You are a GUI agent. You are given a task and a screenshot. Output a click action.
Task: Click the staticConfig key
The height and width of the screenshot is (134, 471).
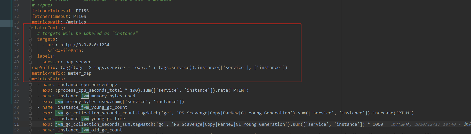coord(47,28)
